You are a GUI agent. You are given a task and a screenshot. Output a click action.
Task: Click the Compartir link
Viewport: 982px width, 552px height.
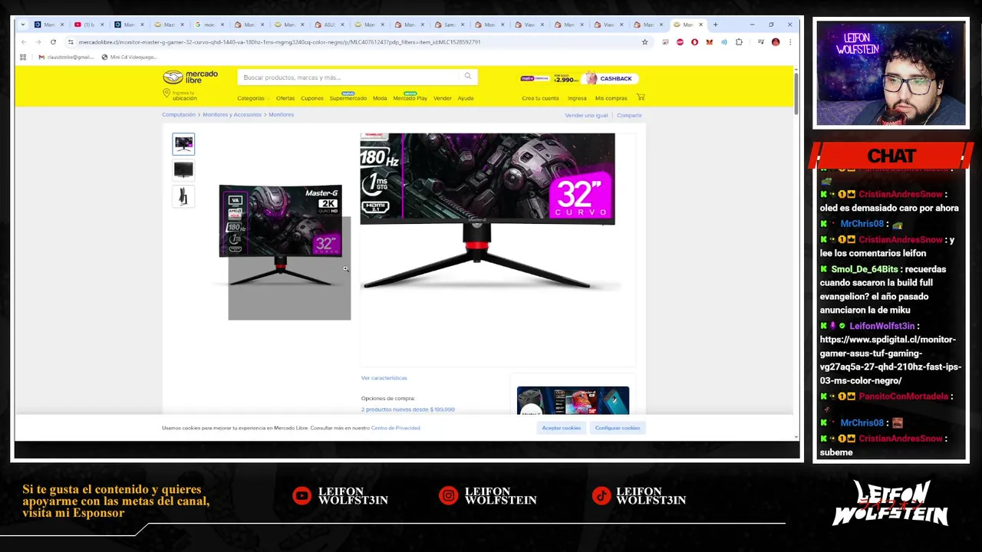tap(629, 115)
